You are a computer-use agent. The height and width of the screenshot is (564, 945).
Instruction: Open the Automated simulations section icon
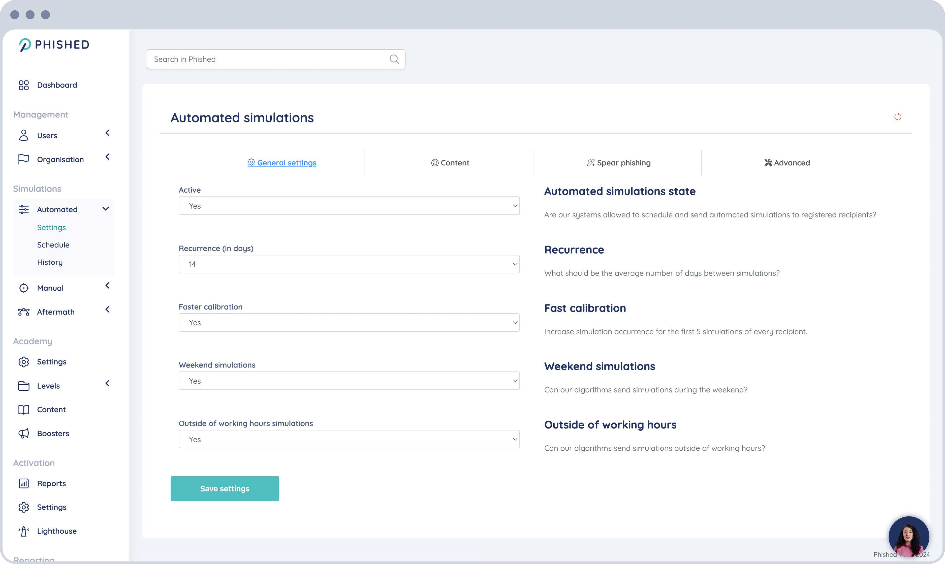coord(23,209)
